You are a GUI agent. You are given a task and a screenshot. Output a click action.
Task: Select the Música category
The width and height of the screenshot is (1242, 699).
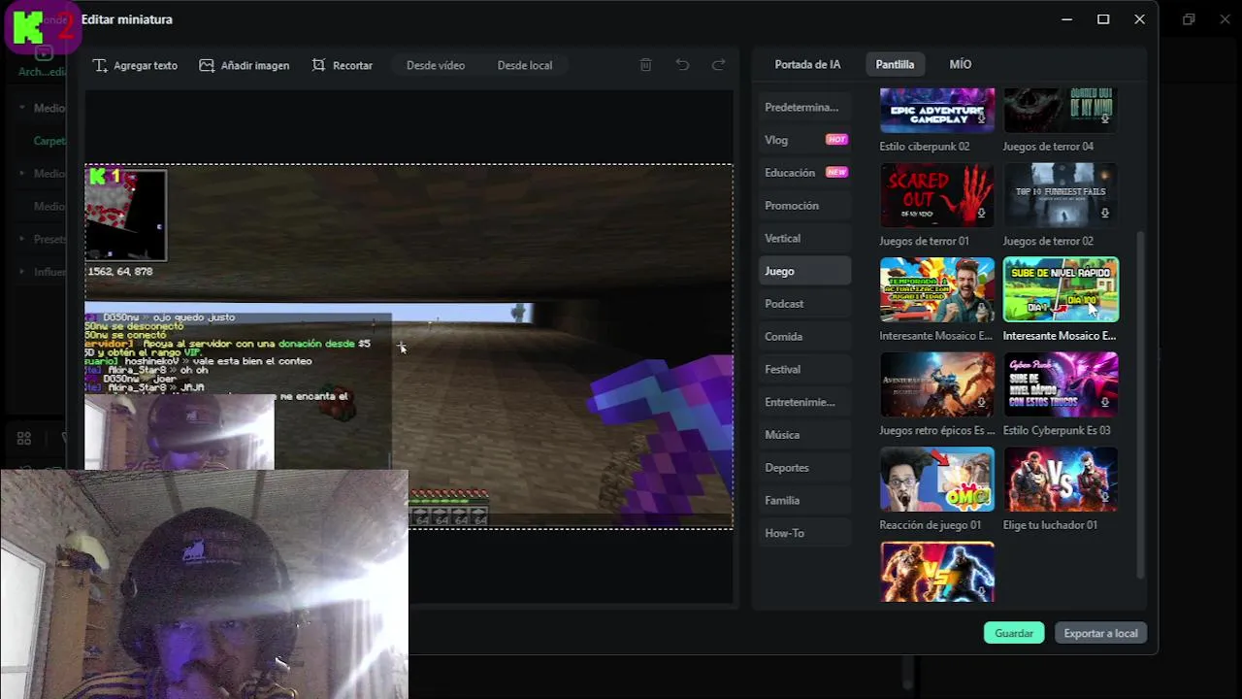804,435
